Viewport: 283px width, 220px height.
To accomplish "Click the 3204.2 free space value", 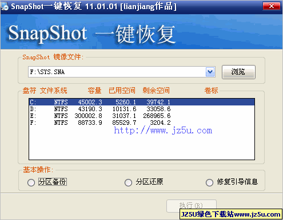I will (x=160, y=123).
